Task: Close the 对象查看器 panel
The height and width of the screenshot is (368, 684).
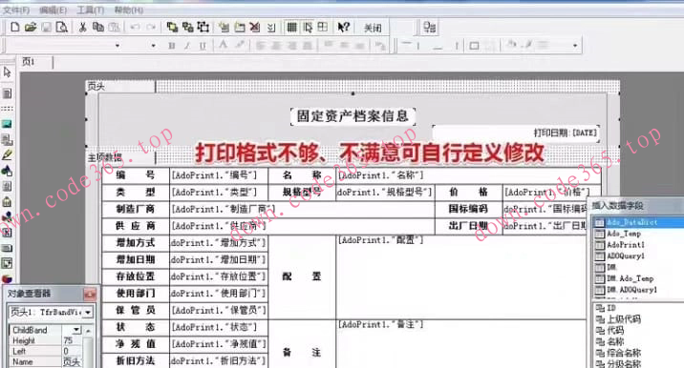Action: 90,294
